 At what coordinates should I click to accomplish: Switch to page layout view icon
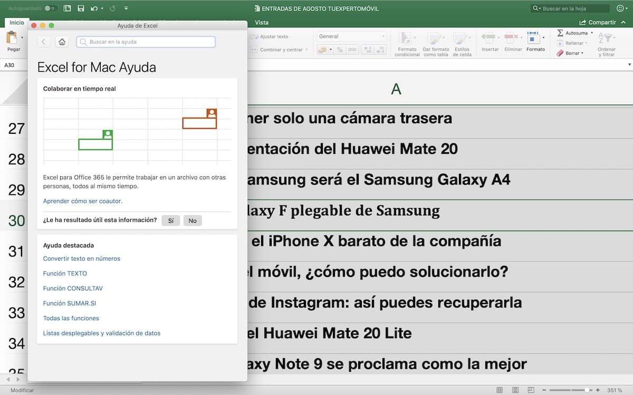click(514, 390)
